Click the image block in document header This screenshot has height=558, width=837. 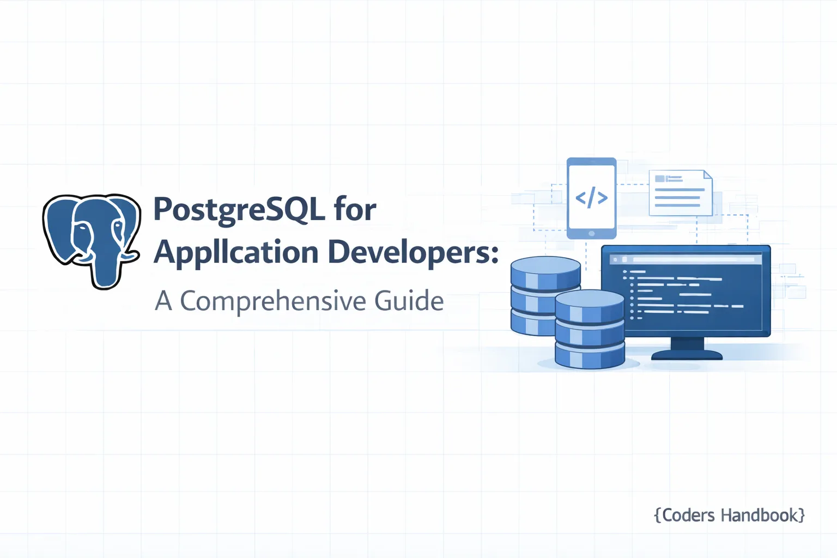[660, 179]
